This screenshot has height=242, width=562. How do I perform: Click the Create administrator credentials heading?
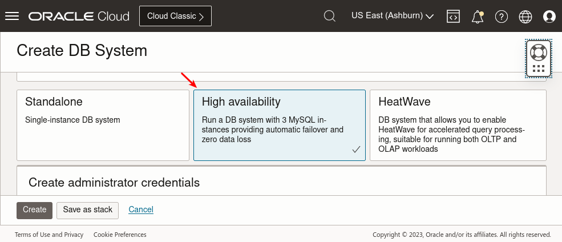114,183
